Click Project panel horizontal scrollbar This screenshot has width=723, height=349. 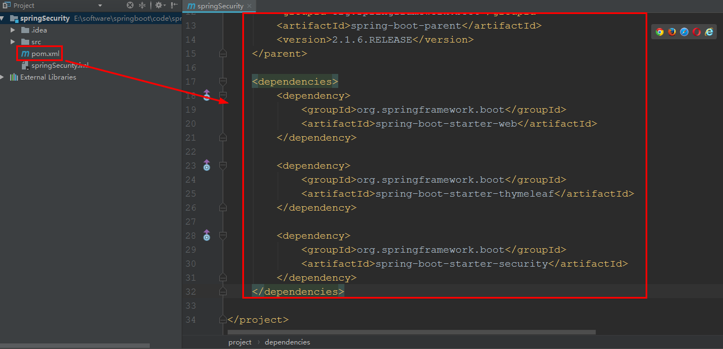click(75, 346)
